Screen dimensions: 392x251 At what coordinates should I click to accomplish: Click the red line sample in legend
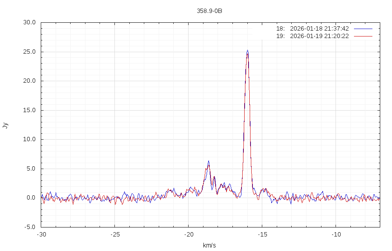pos(363,36)
